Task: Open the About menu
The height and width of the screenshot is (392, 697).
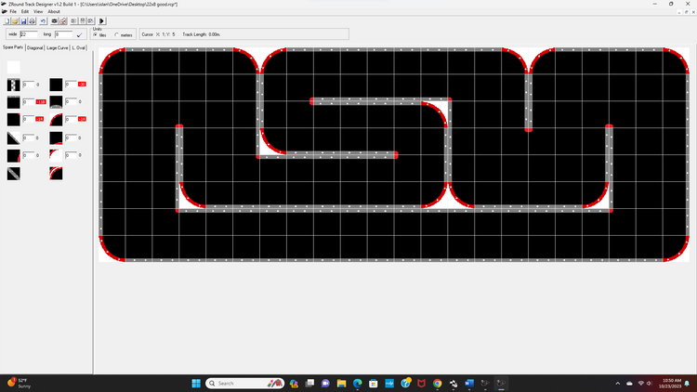Action: pos(54,12)
